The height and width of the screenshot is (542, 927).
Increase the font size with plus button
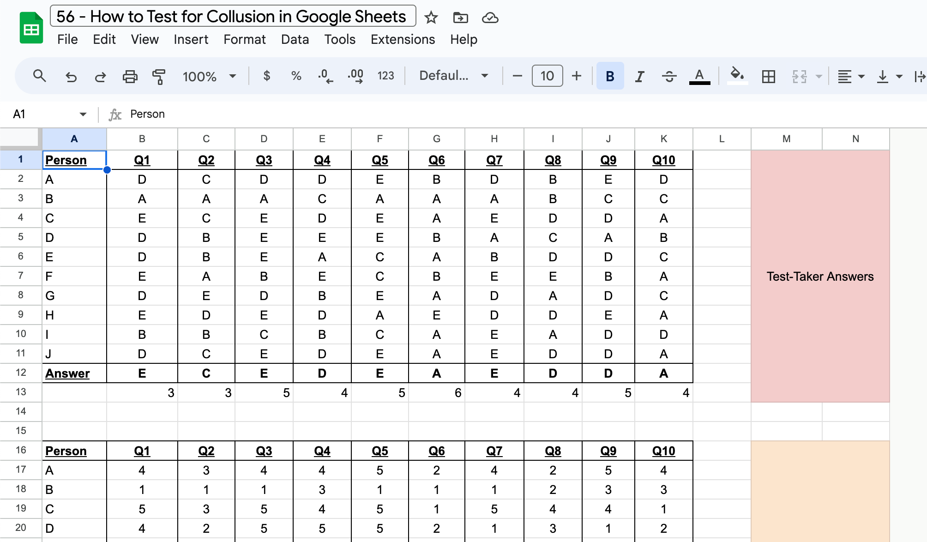pos(577,76)
